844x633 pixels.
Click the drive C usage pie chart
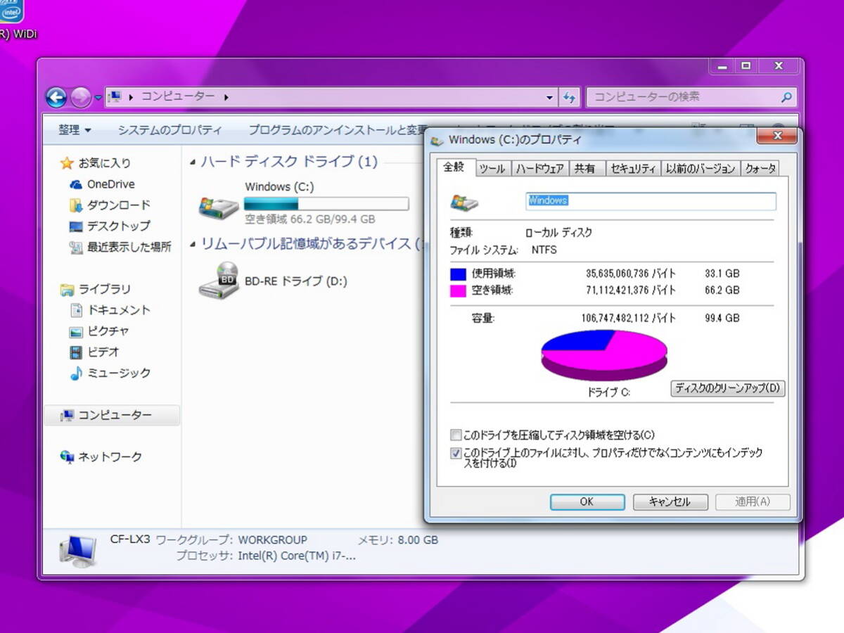(603, 354)
